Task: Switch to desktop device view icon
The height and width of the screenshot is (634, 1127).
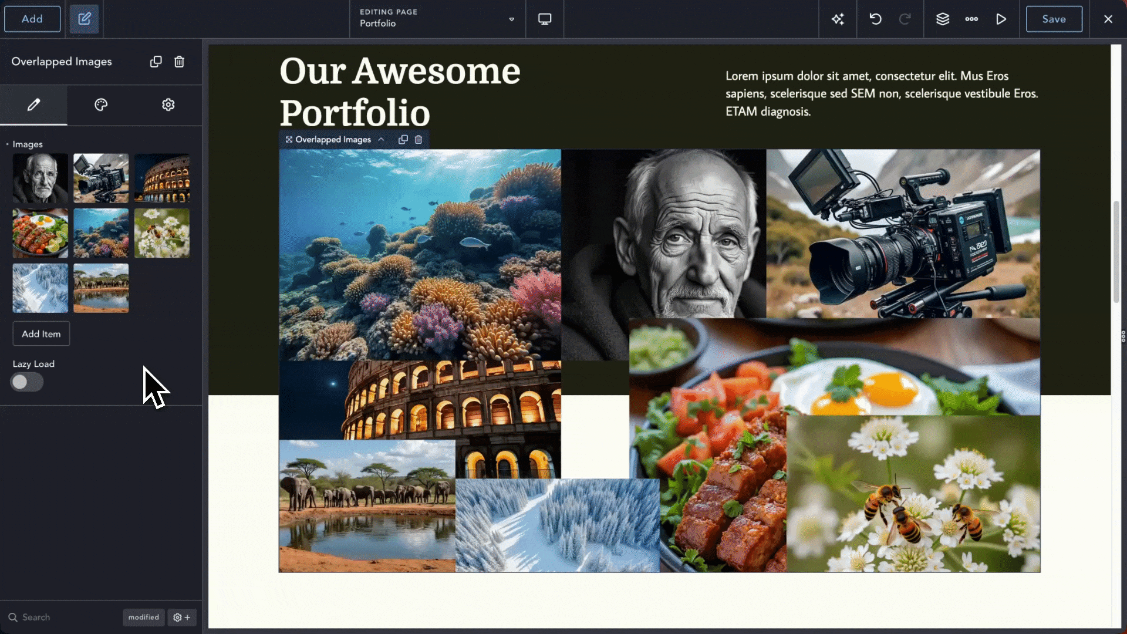Action: tap(545, 19)
